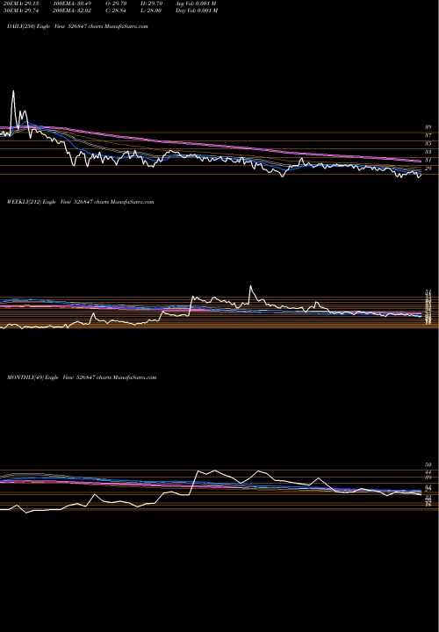Click the 100EMA value label
This screenshot has width=439, height=632.
[x=71, y=4]
